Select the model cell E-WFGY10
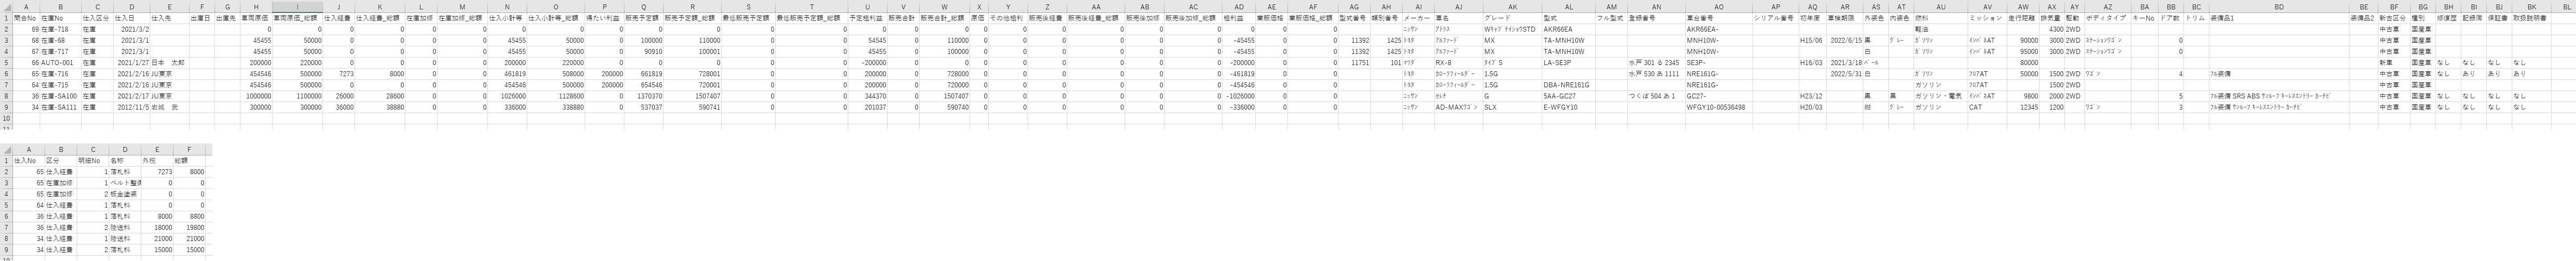The width and height of the screenshot is (2576, 261). point(1569,107)
